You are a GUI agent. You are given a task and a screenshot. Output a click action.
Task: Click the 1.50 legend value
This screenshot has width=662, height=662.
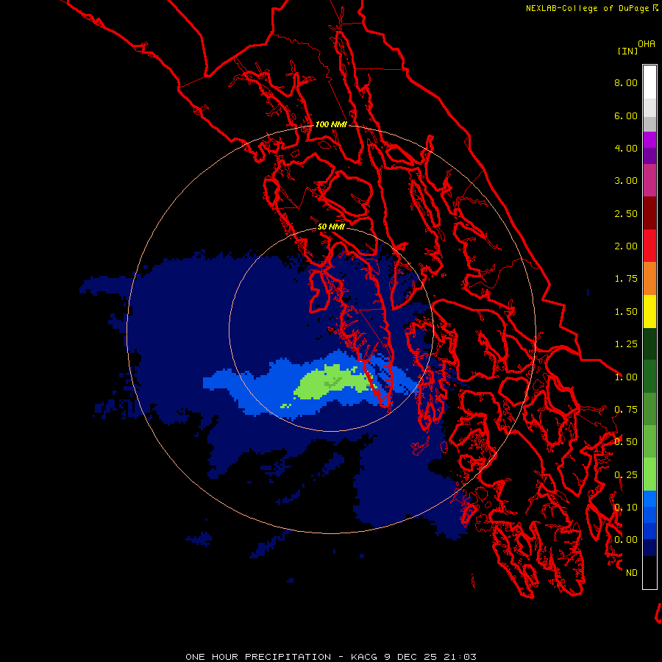point(626,312)
